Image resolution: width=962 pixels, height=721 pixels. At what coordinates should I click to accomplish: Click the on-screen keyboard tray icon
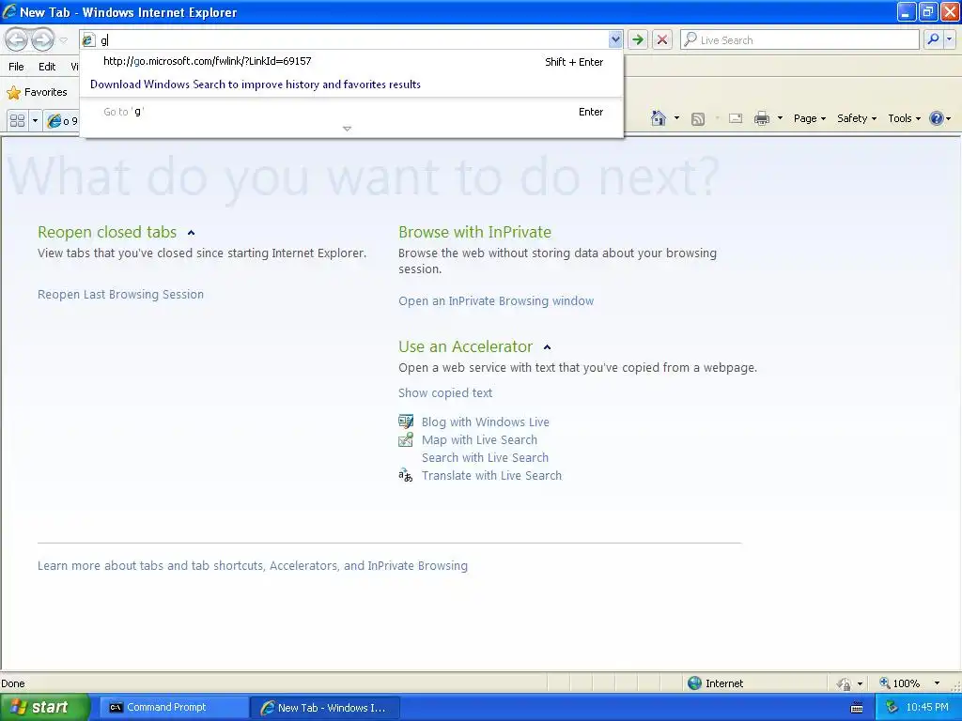(857, 708)
